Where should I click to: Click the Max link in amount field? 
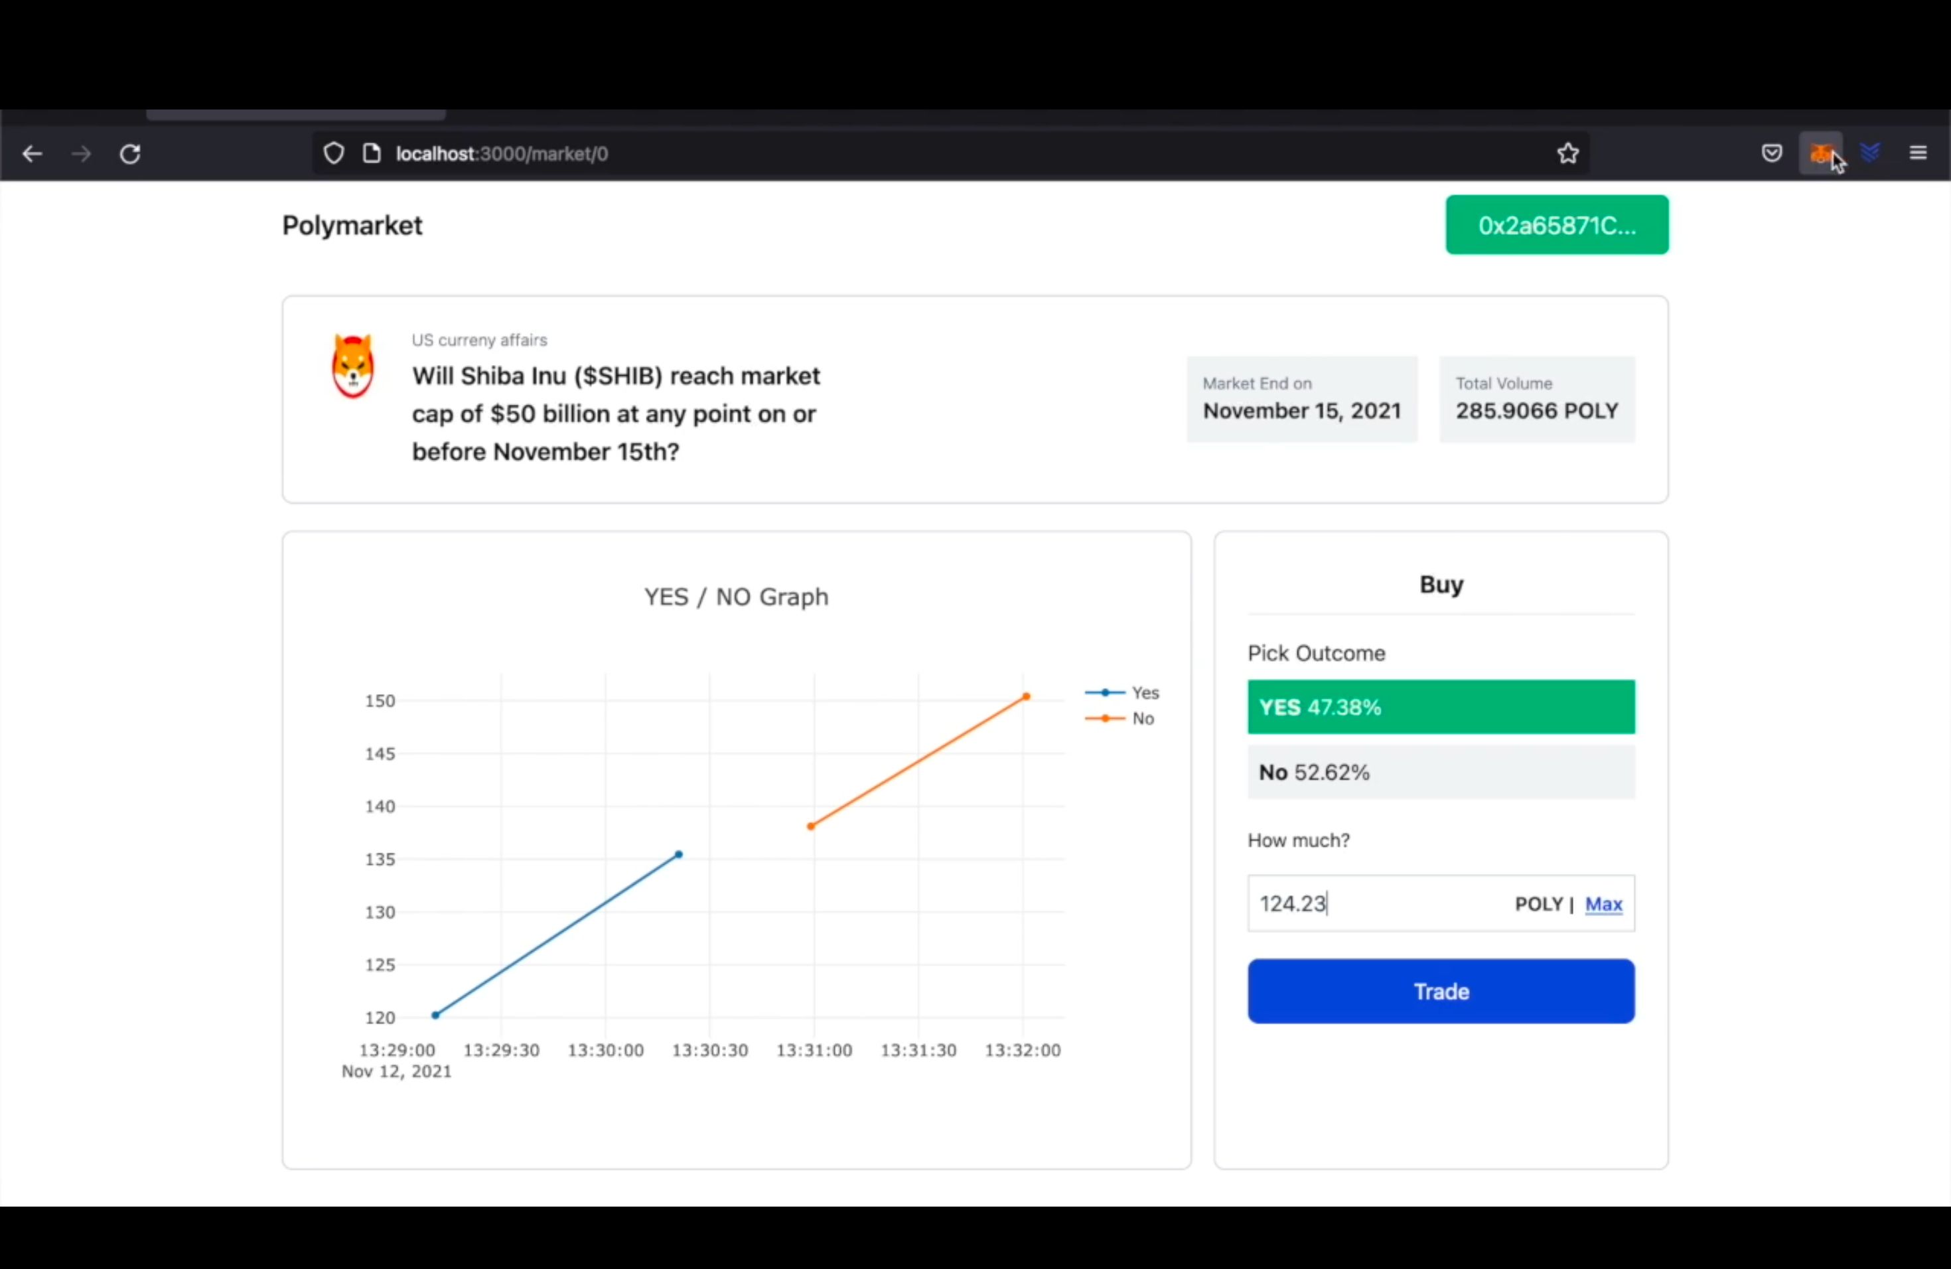[x=1603, y=904]
